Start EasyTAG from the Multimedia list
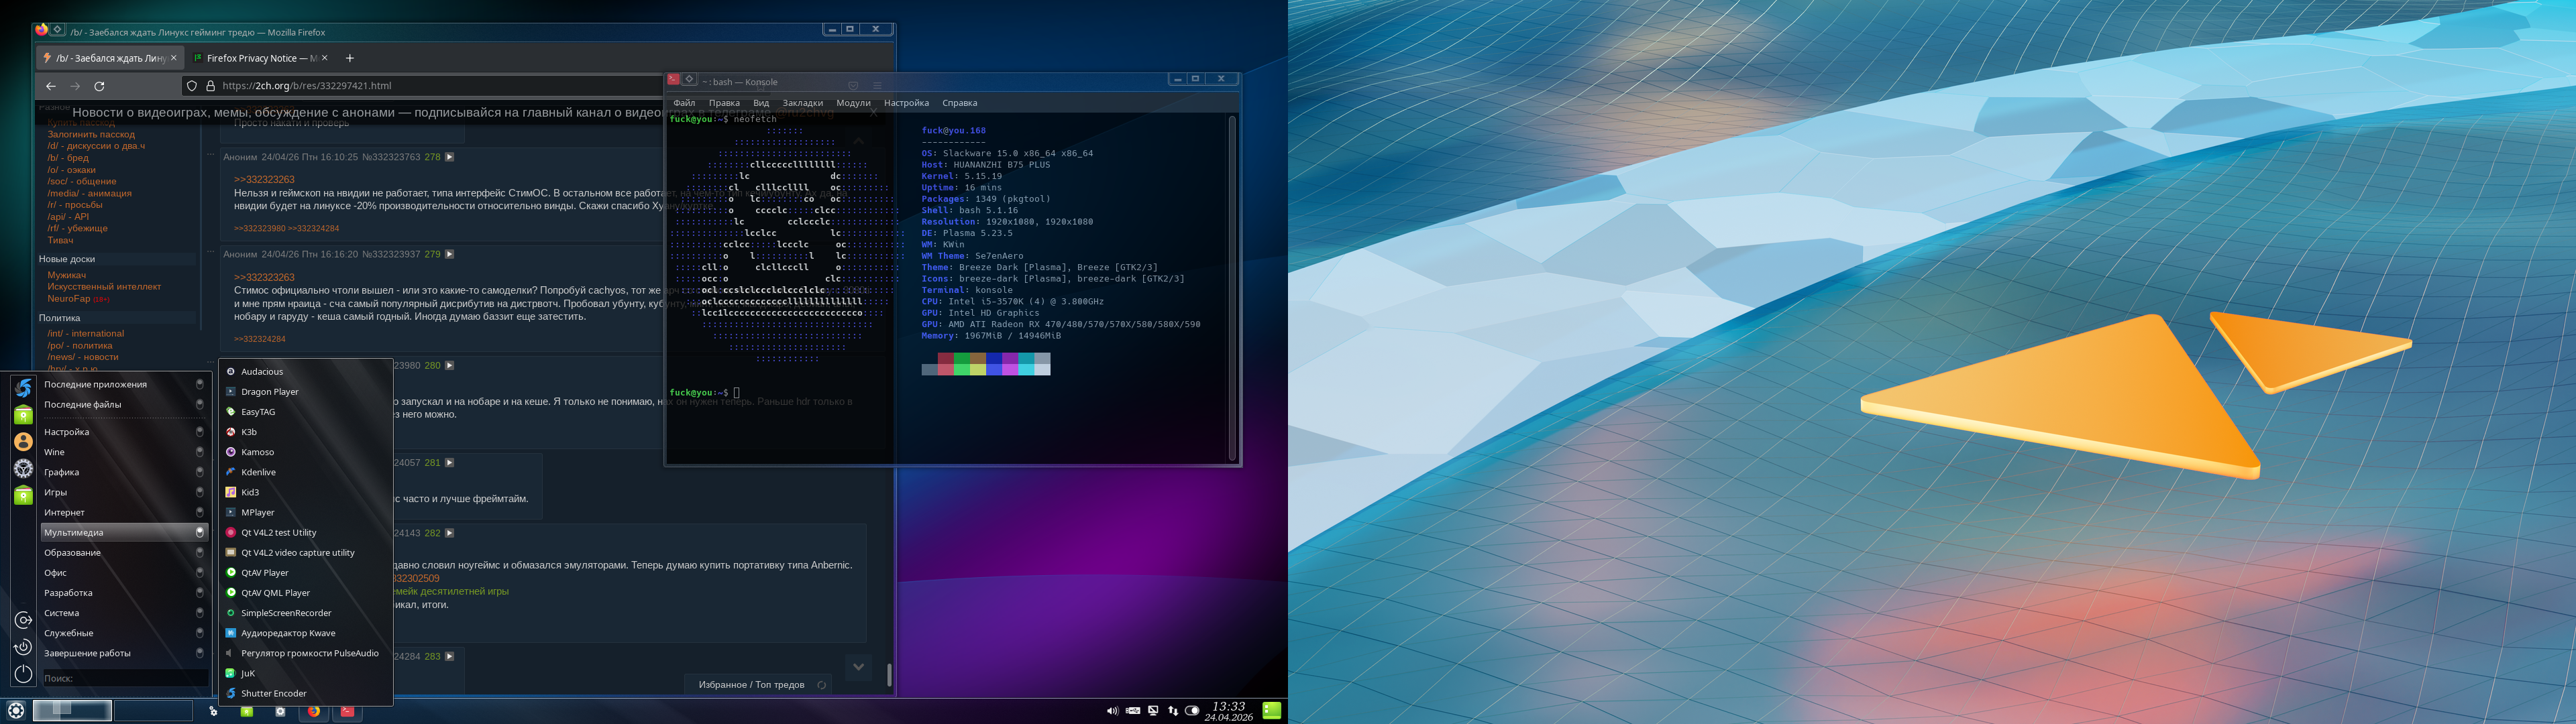Viewport: 2576px width, 724px height. (x=305, y=412)
